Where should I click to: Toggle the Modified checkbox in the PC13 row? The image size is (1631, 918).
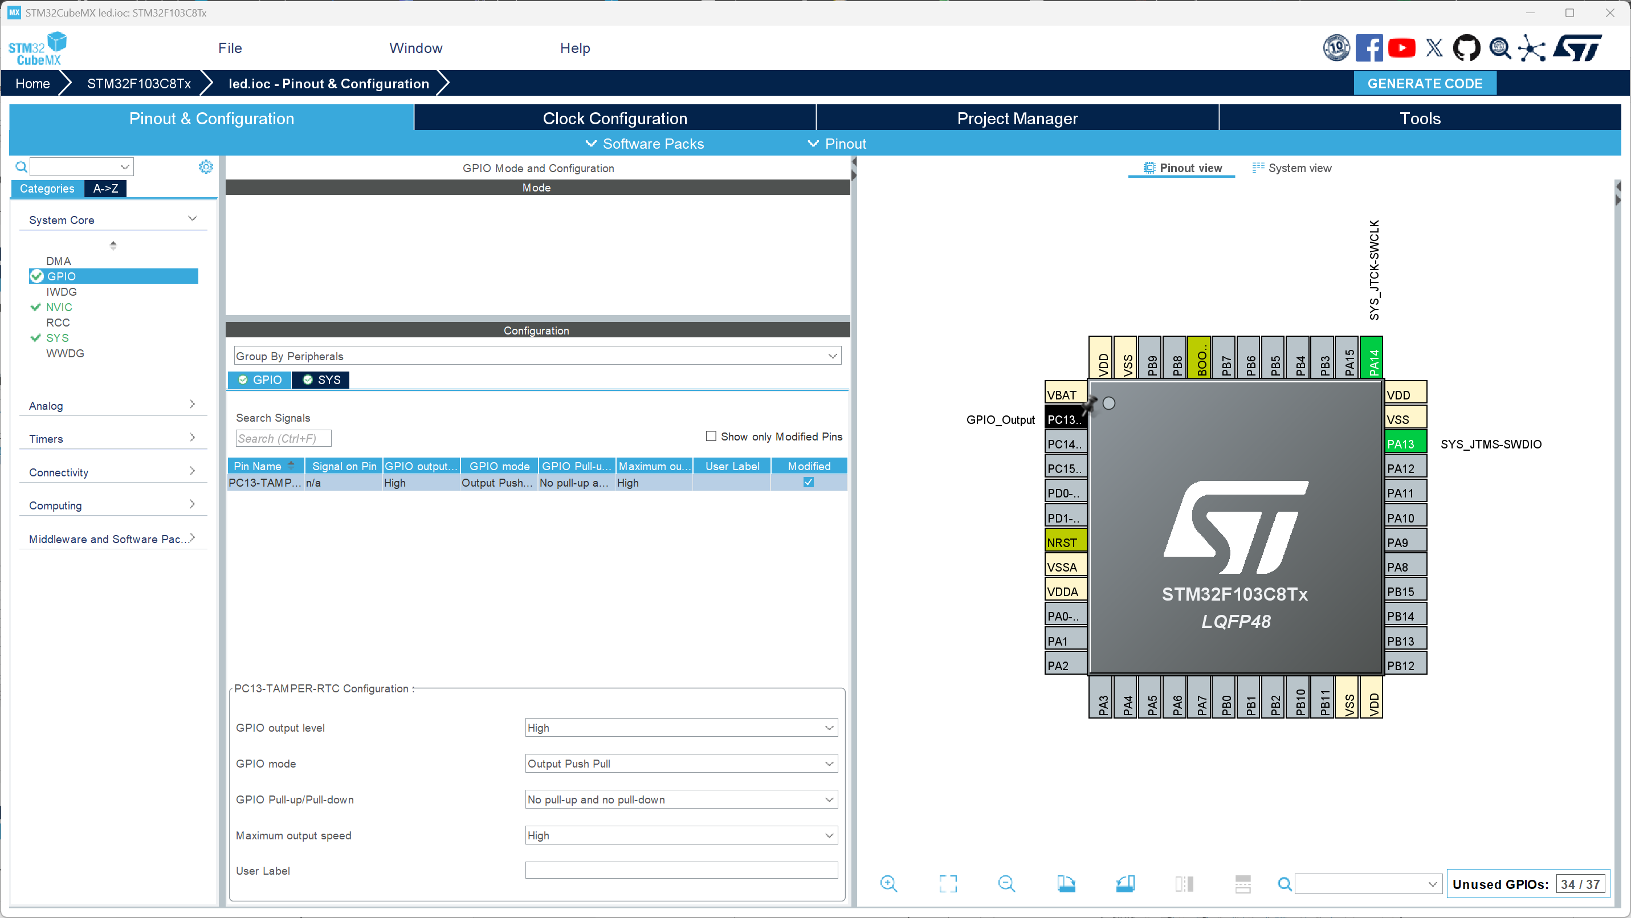point(809,483)
